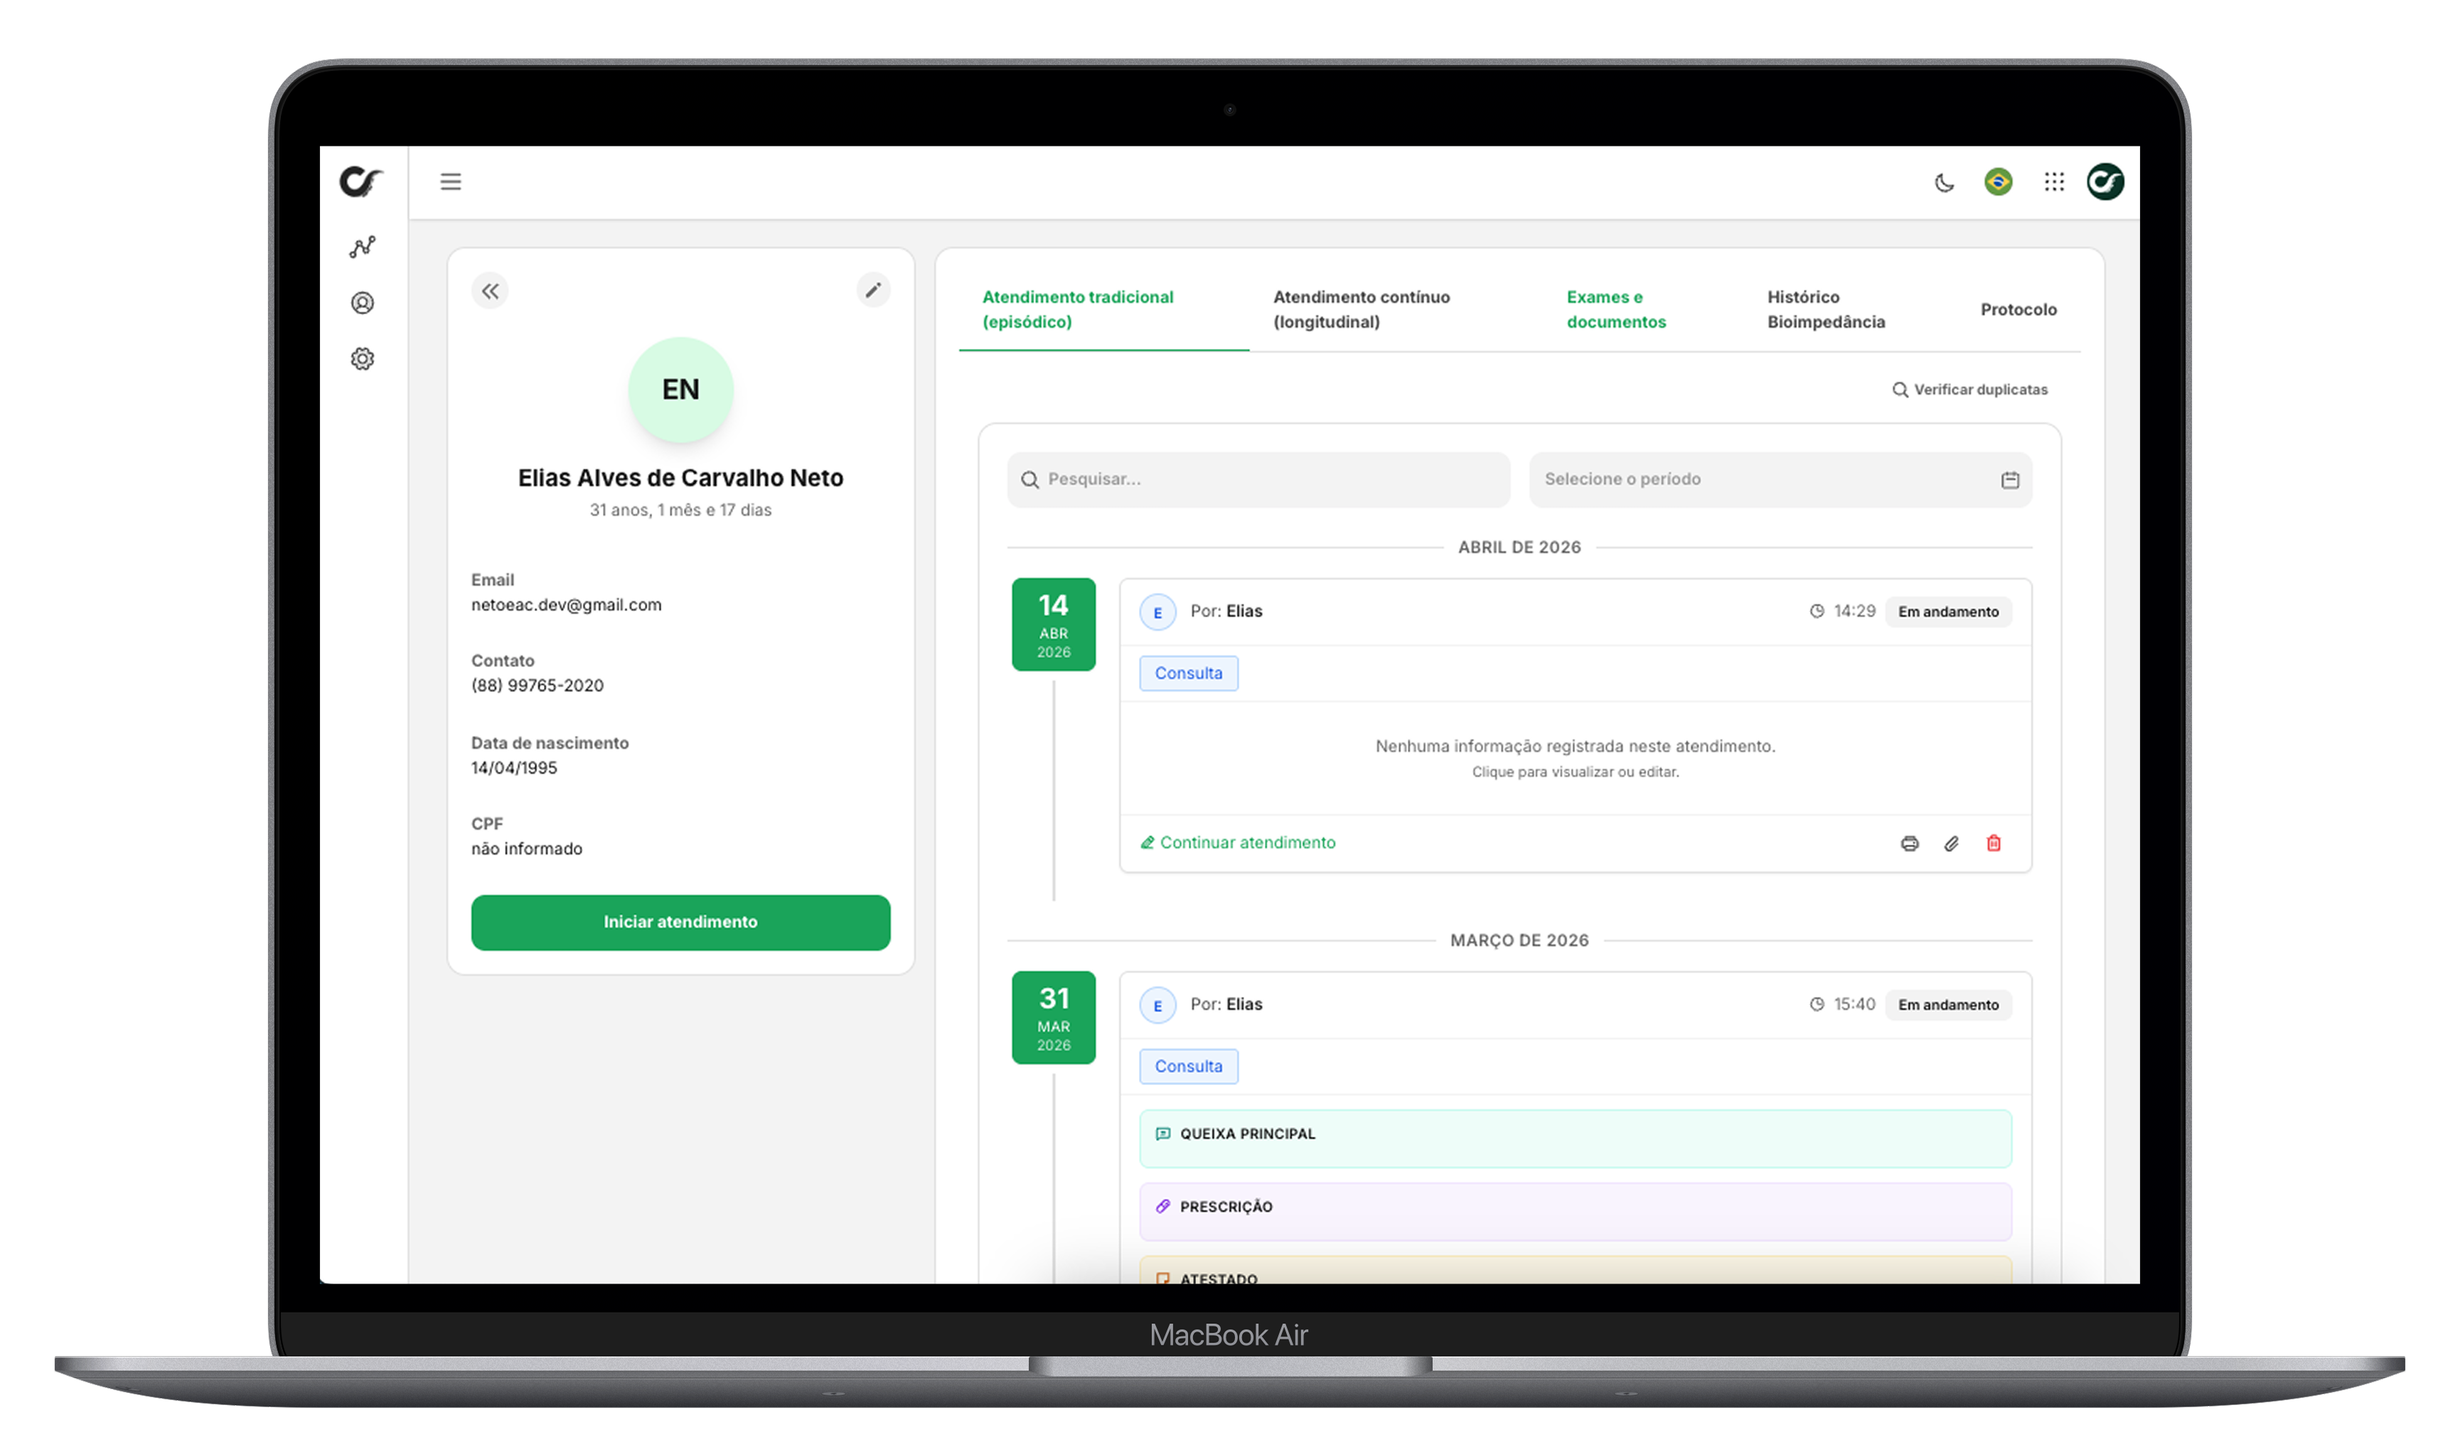The width and height of the screenshot is (2460, 1430).
Task: Collapse the patient panel with double chevron
Action: click(x=490, y=291)
